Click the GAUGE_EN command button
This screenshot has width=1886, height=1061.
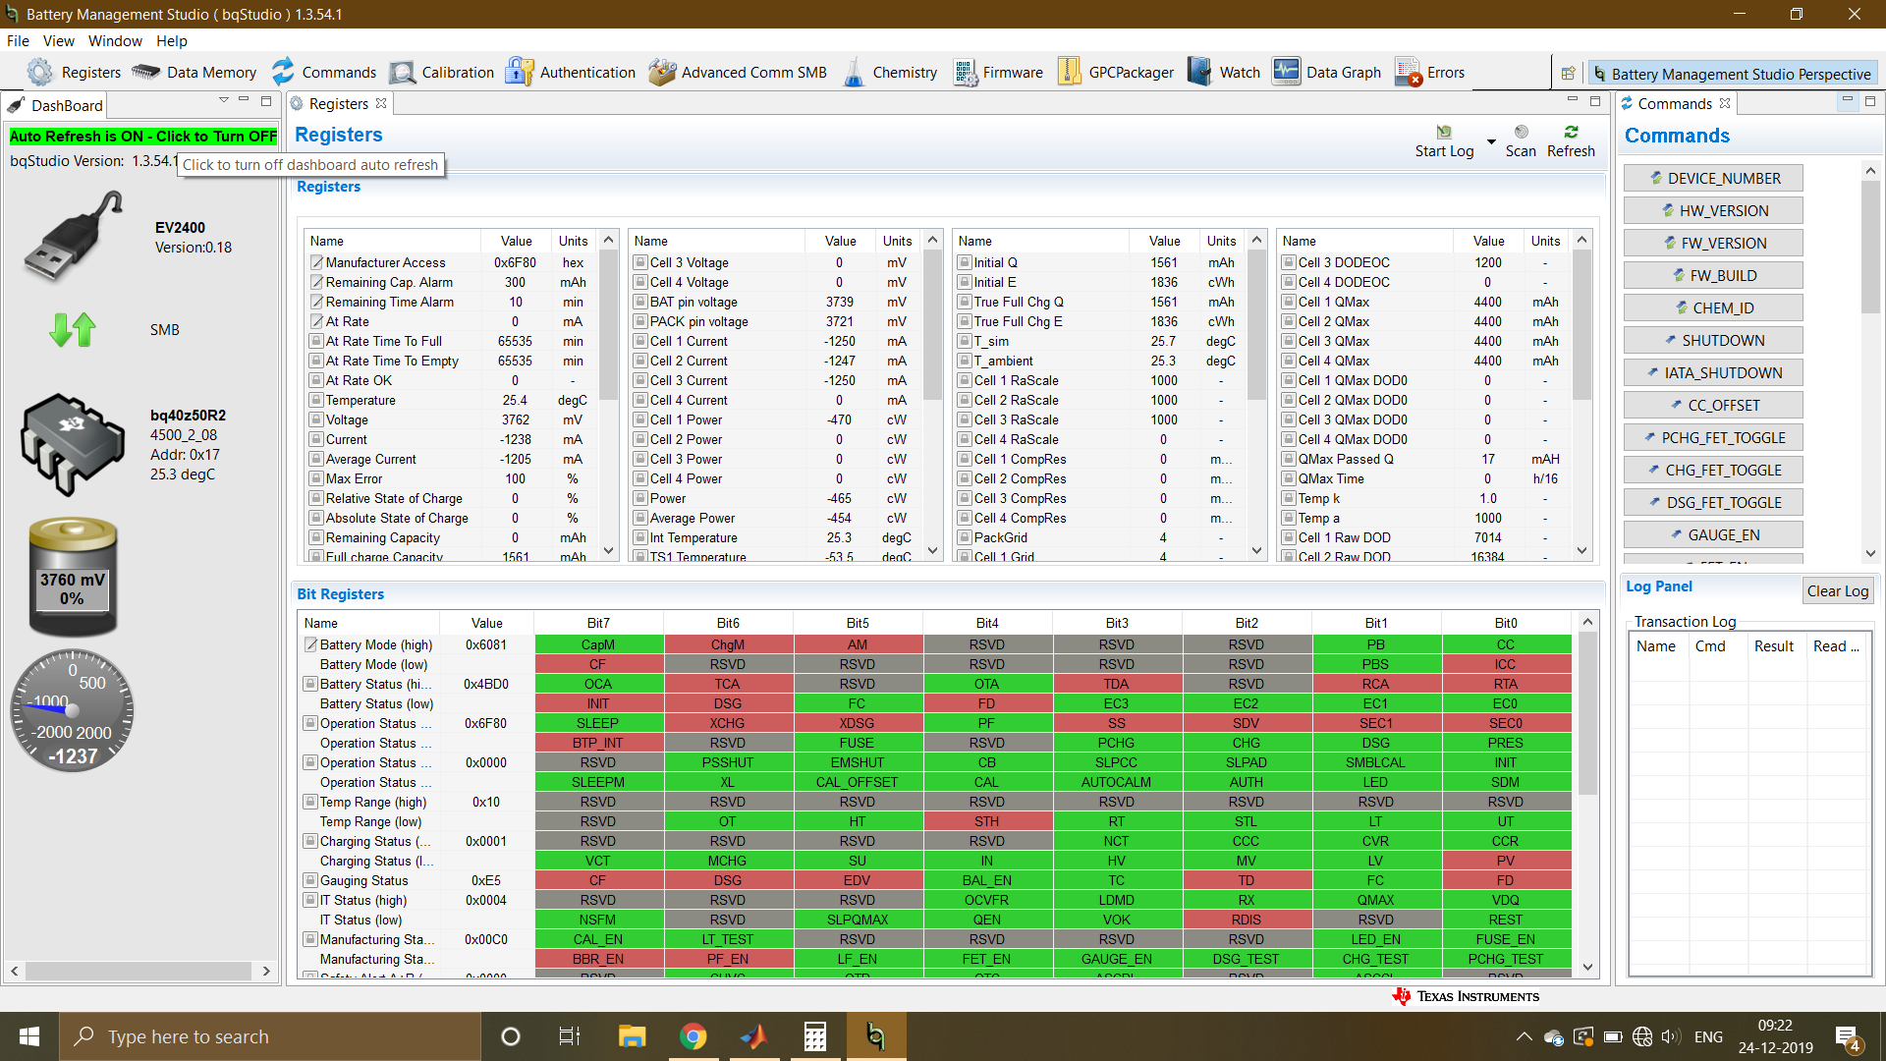[1713, 534]
